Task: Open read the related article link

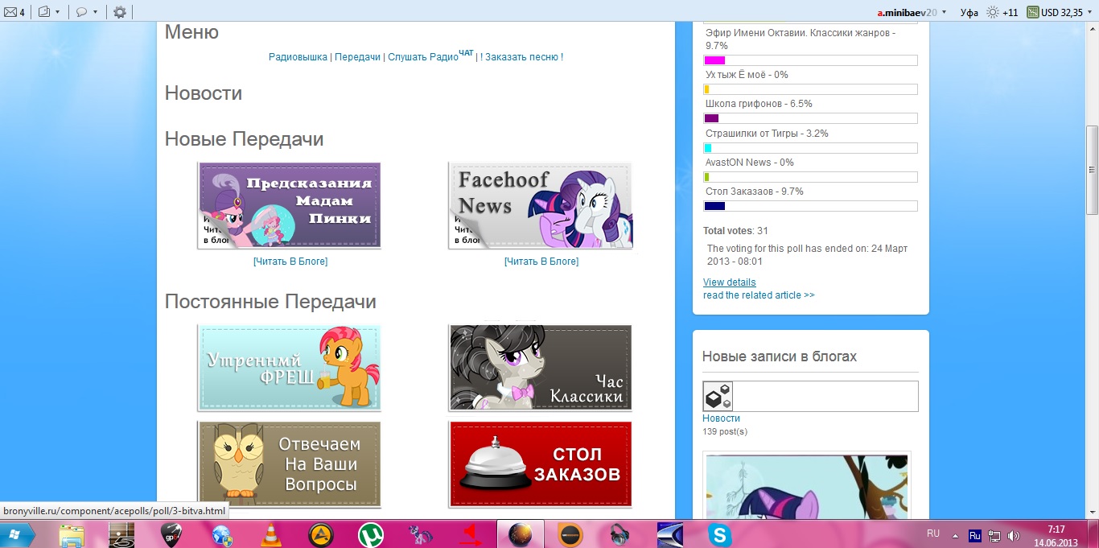Action: coord(759,295)
